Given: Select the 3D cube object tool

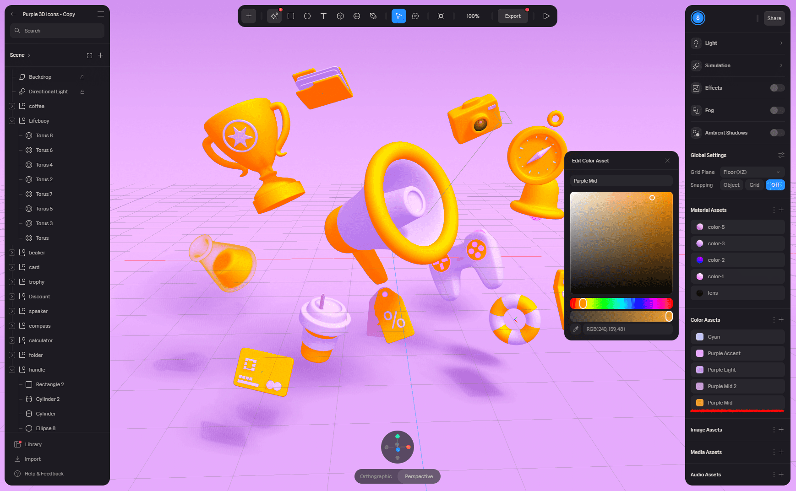Looking at the screenshot, I should [x=340, y=16].
